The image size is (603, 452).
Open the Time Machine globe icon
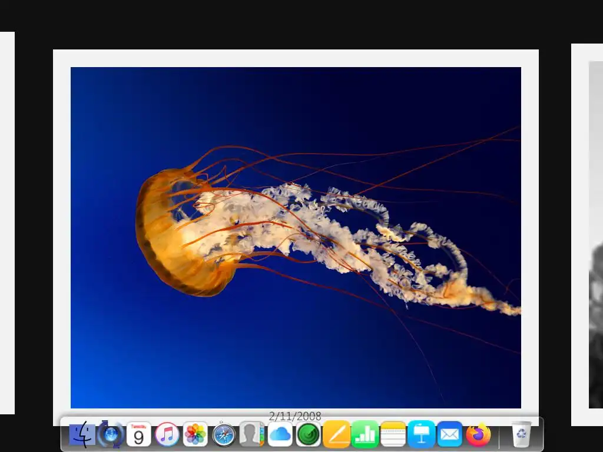111,434
